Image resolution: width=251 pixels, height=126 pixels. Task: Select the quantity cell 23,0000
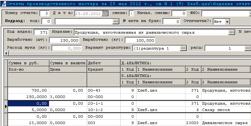click(x=29, y=123)
